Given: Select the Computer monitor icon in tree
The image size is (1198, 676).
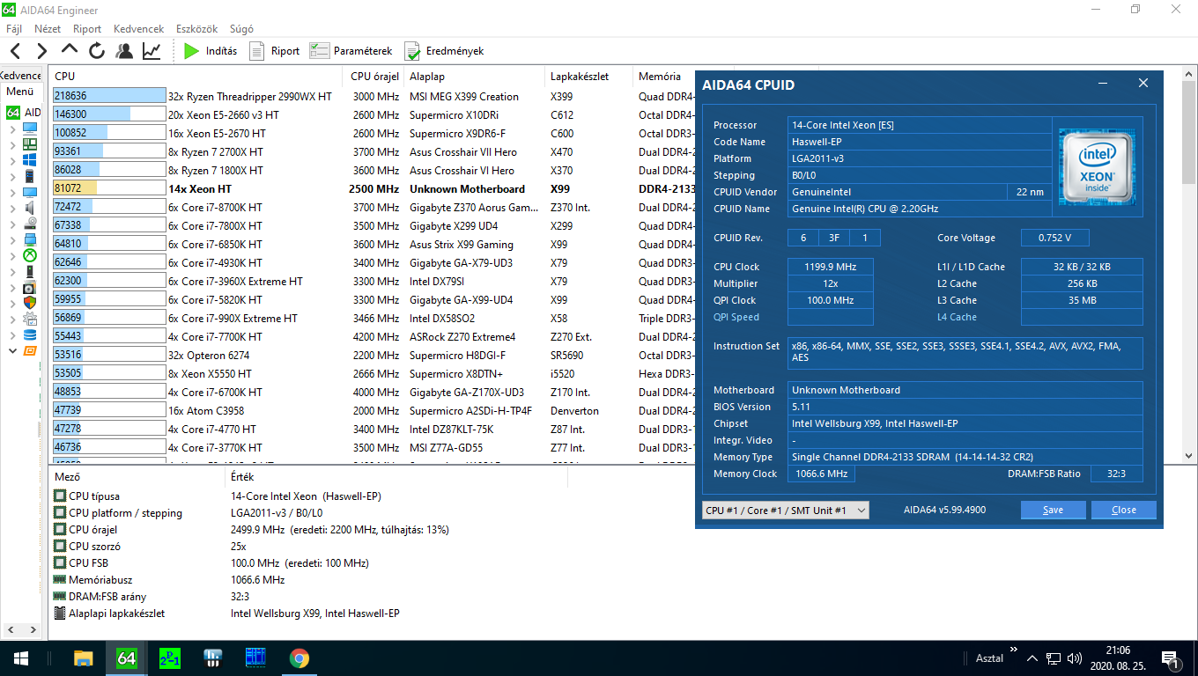Looking at the screenshot, I should point(30,129).
